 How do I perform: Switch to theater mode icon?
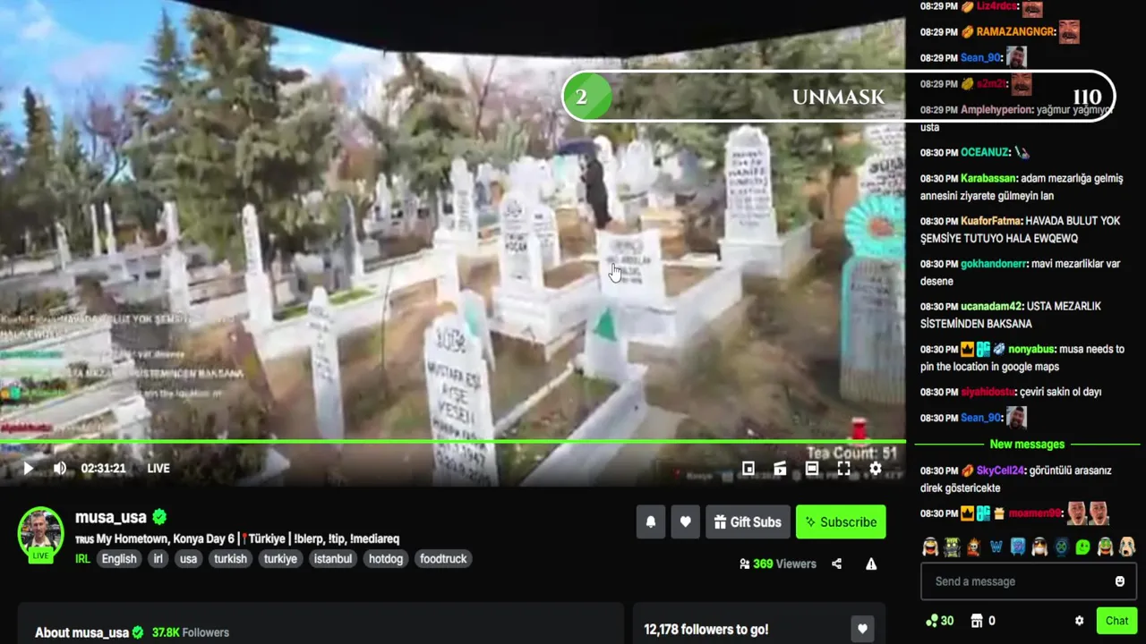coord(812,468)
